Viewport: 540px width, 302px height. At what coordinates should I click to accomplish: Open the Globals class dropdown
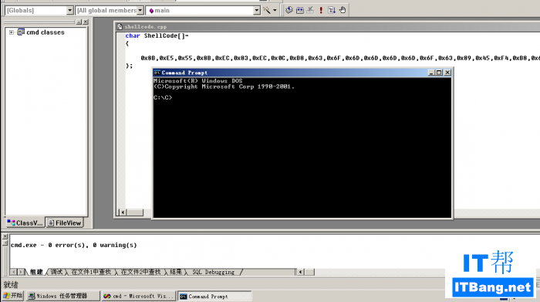click(x=69, y=10)
